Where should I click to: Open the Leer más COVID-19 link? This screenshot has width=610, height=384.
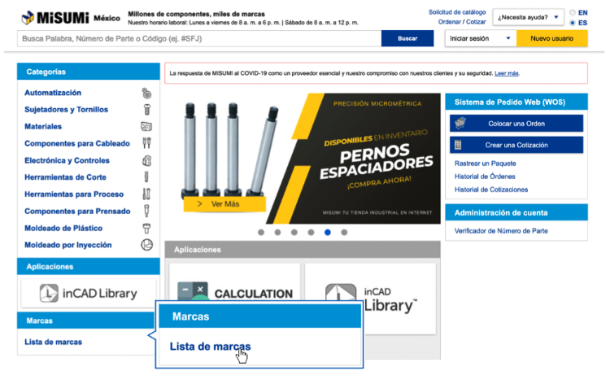pyautogui.click(x=507, y=73)
